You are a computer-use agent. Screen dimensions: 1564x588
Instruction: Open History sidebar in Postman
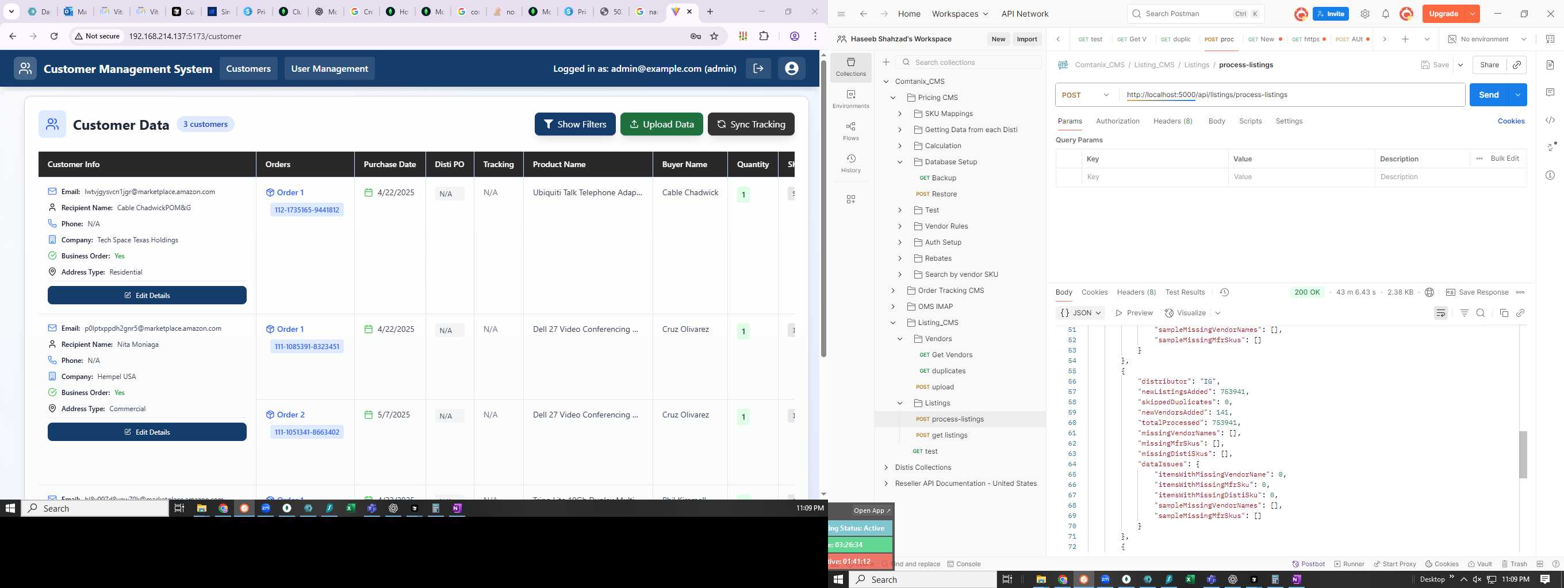850,164
